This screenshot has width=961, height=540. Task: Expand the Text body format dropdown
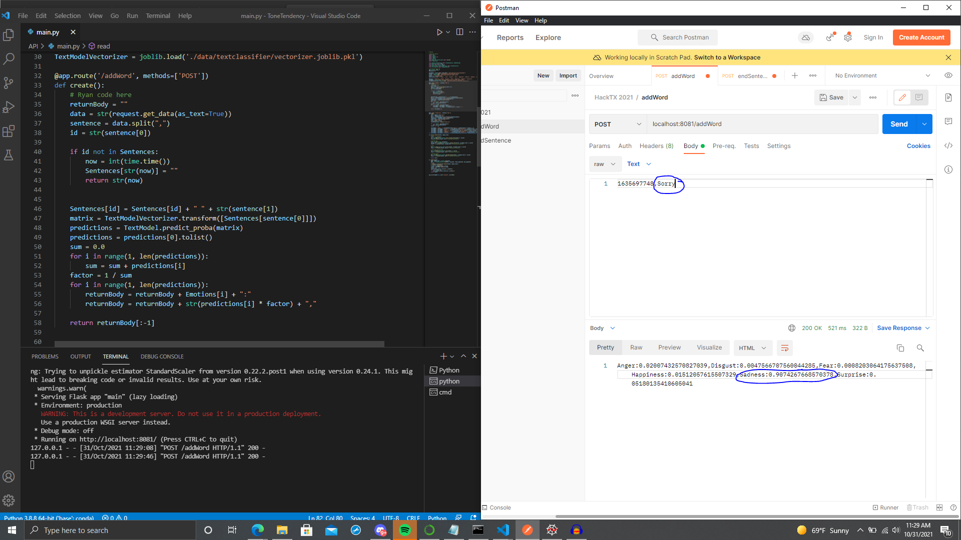coord(639,164)
